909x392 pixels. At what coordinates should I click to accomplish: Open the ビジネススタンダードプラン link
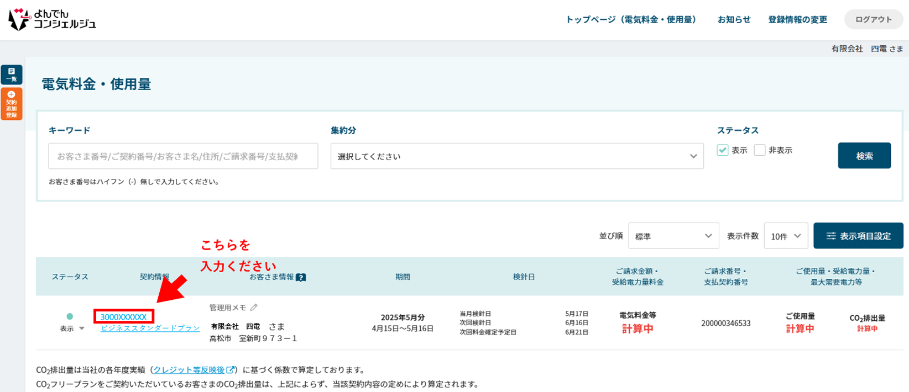pyautogui.click(x=150, y=328)
